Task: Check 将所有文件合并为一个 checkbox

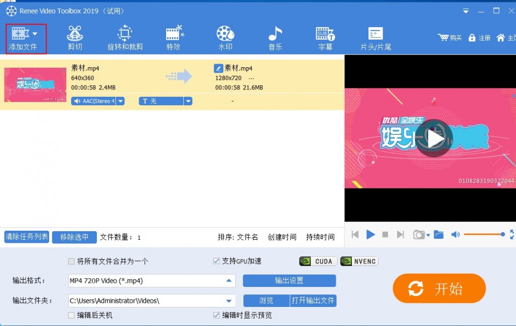Action: coord(71,261)
